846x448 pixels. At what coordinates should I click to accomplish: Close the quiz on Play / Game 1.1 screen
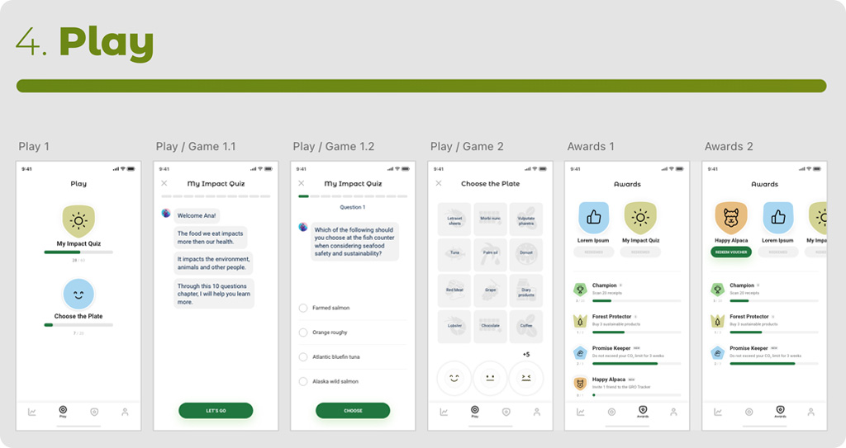pyautogui.click(x=164, y=183)
